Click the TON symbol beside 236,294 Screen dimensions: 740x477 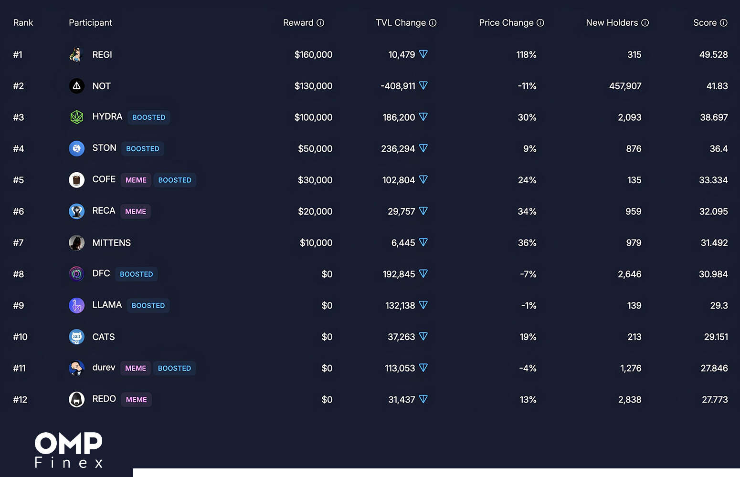423,148
